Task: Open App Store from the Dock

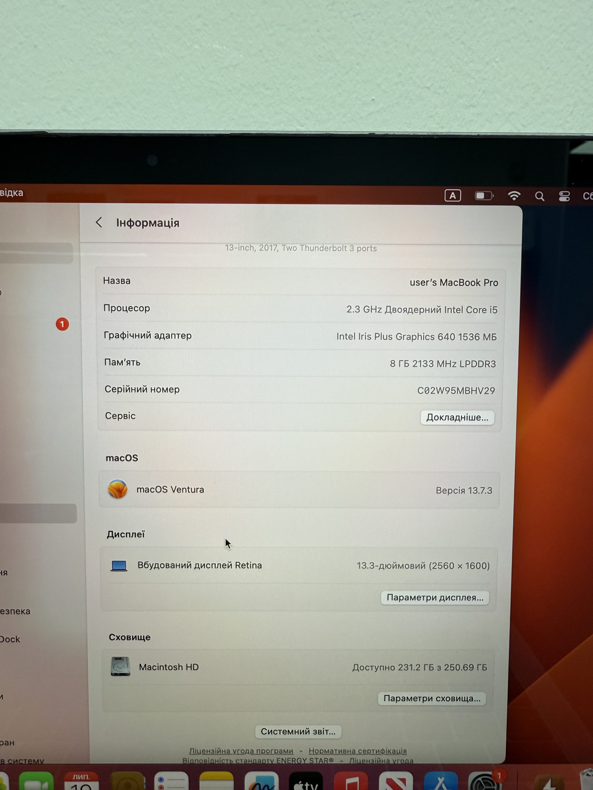Action: click(441, 781)
